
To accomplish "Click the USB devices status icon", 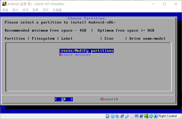I will click(127, 116).
